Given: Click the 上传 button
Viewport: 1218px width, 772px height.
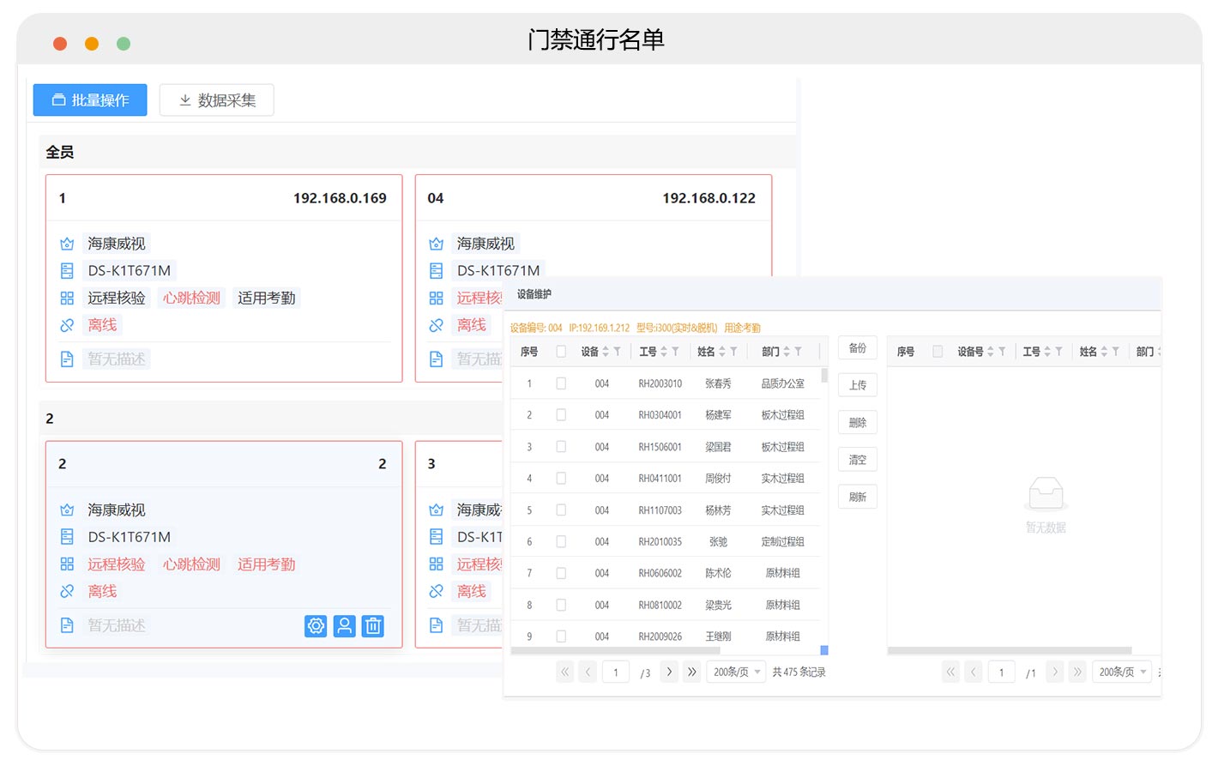Looking at the screenshot, I should (x=858, y=385).
